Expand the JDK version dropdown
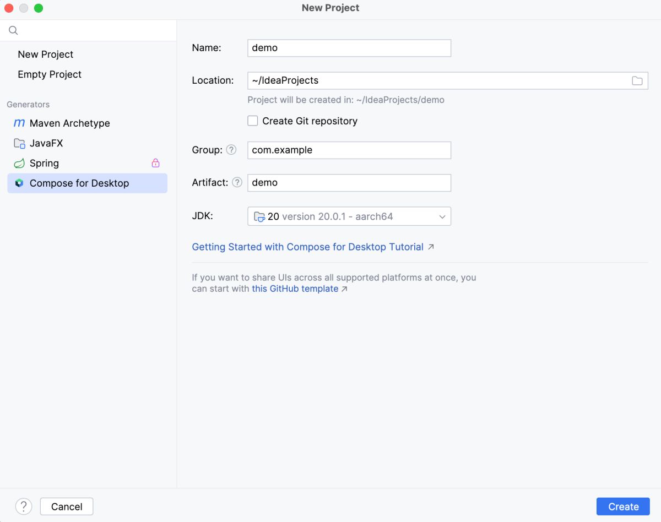Viewport: 661px width, 522px height. point(442,216)
